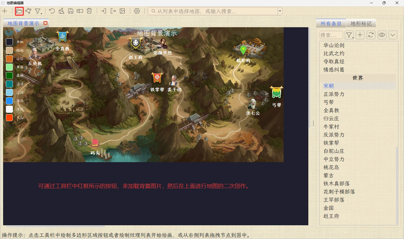Screen dimensions: 404x239
Task: Switch to the 地形标记 tab
Action: point(361,23)
